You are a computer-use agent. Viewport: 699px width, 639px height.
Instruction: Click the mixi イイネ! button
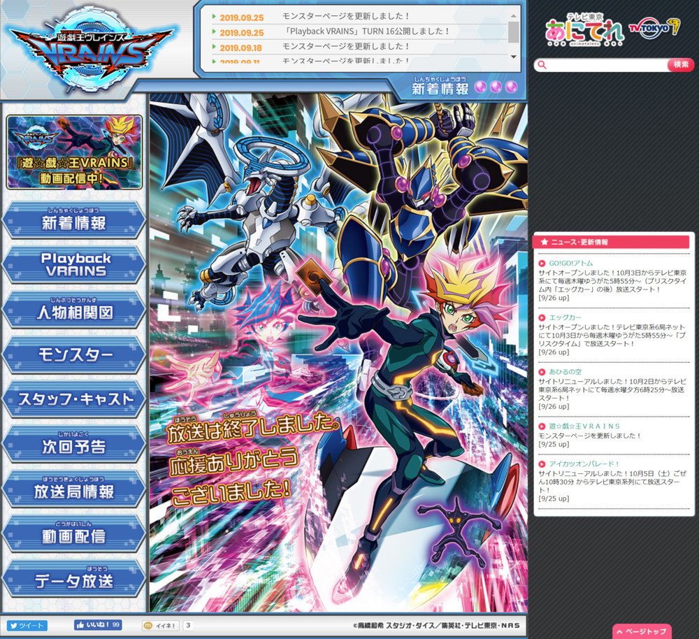point(161,625)
